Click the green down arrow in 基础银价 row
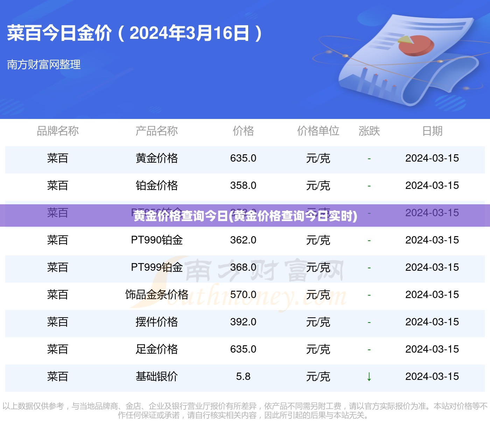The image size is (490, 431). point(369,376)
